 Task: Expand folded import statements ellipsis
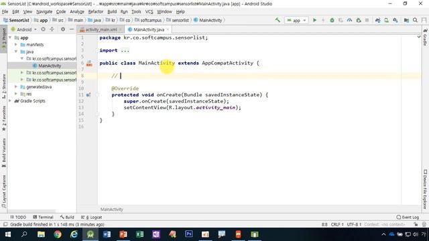125,50
